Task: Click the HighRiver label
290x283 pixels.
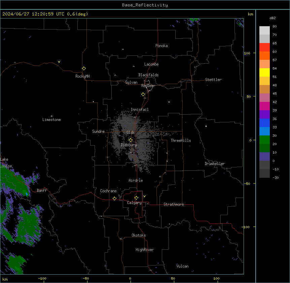Action: [145, 250]
